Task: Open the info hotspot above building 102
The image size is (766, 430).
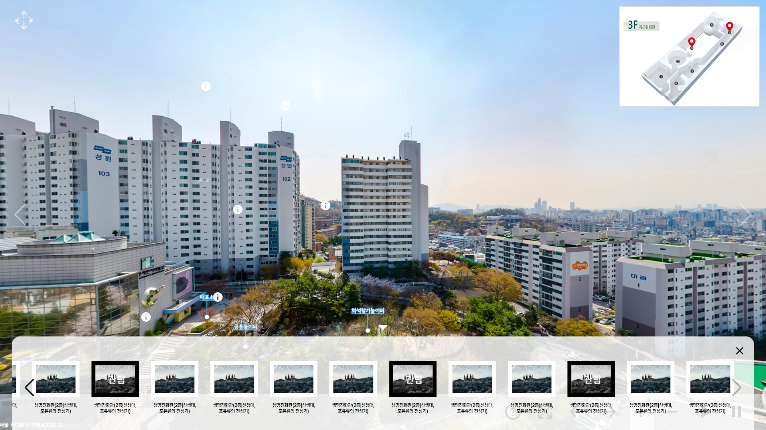Action: (286, 106)
